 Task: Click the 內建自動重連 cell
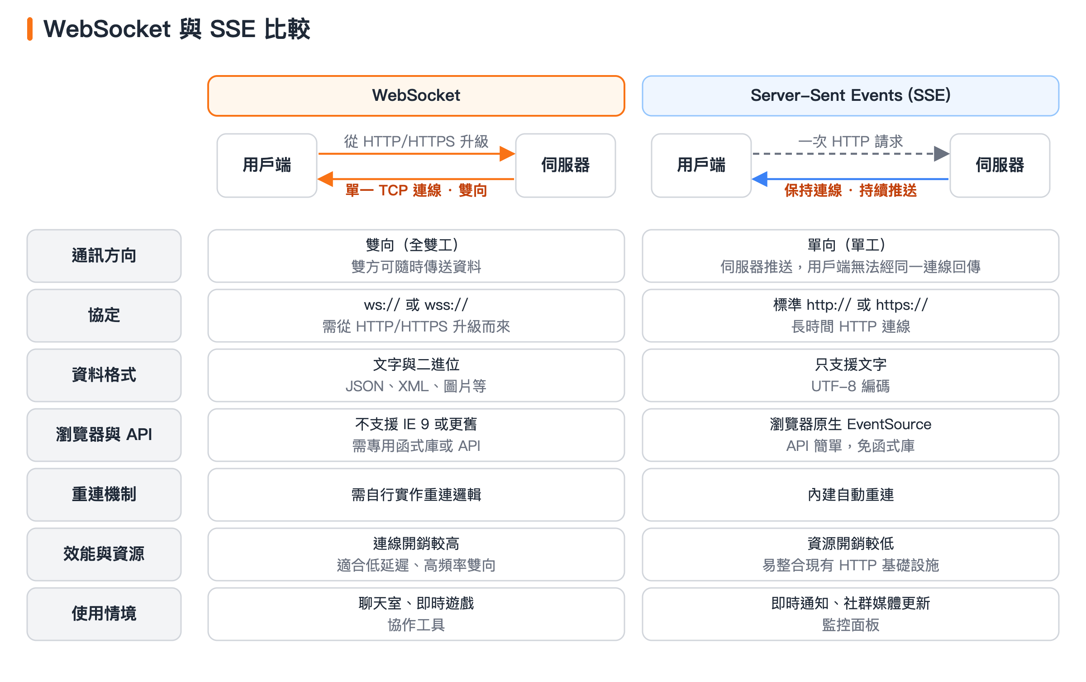851,495
